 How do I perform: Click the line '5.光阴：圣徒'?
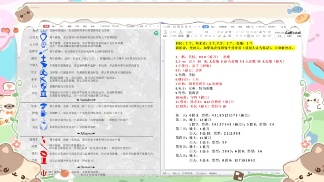coord(185,75)
